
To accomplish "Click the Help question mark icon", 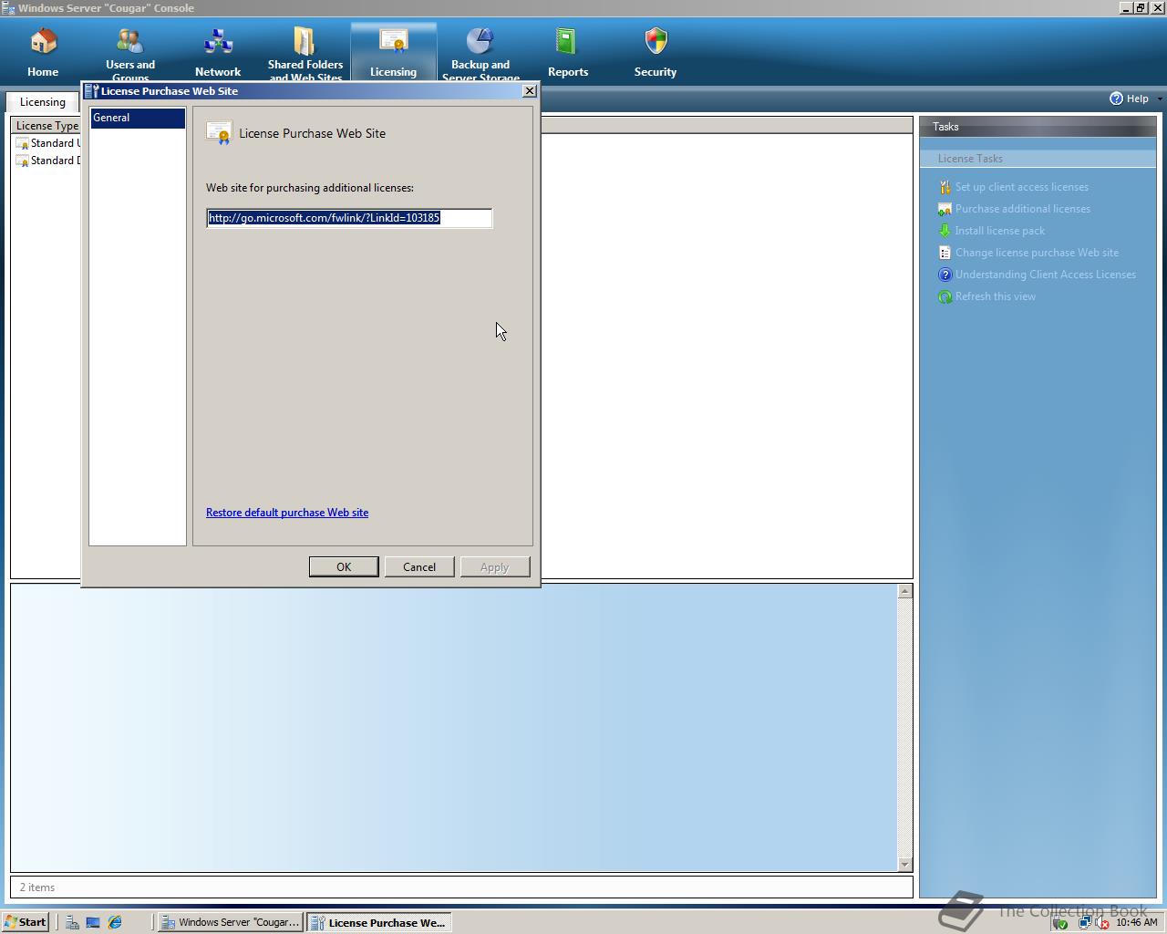I will (x=1116, y=99).
